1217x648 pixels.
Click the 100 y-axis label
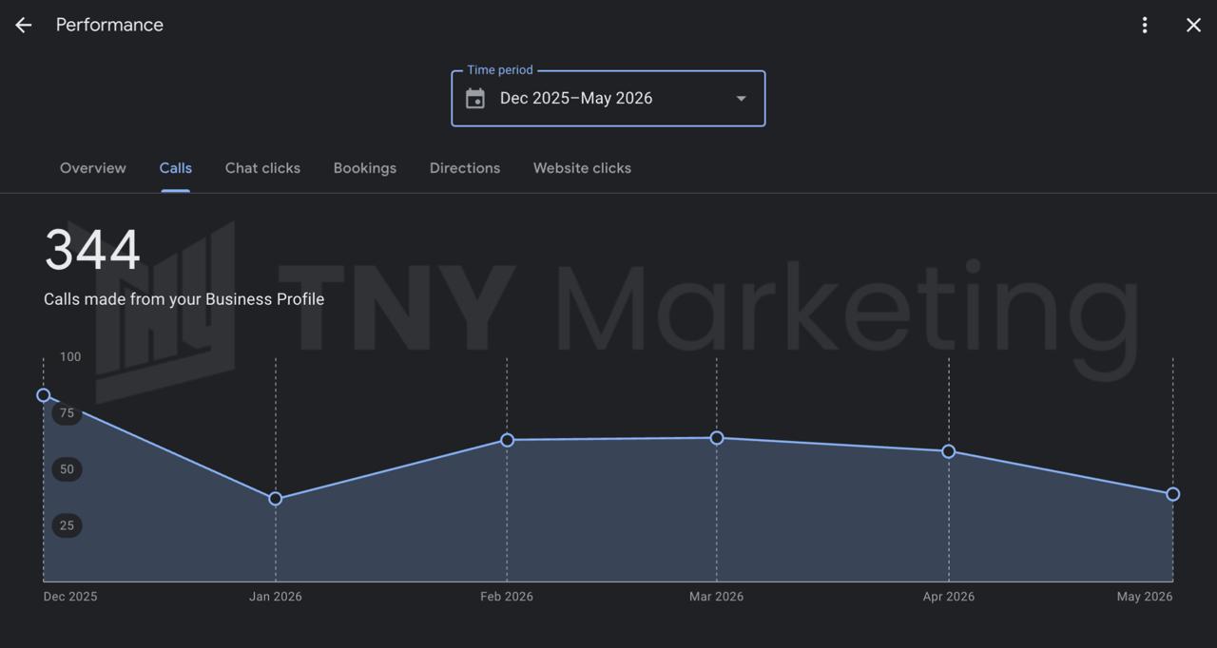coord(70,357)
